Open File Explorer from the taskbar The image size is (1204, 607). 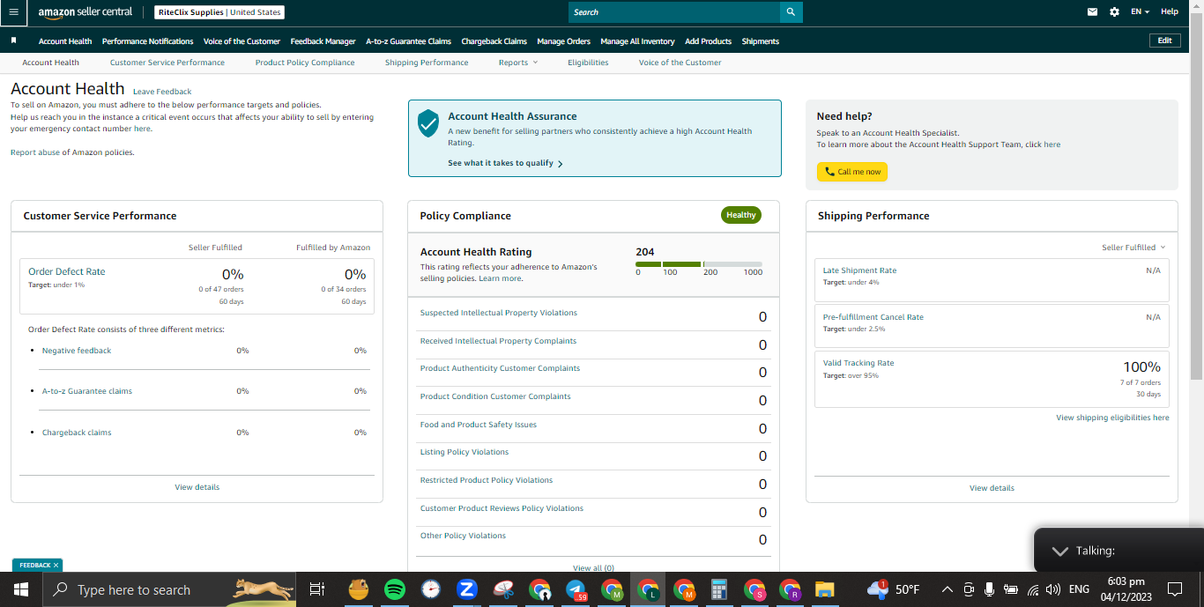pos(824,589)
